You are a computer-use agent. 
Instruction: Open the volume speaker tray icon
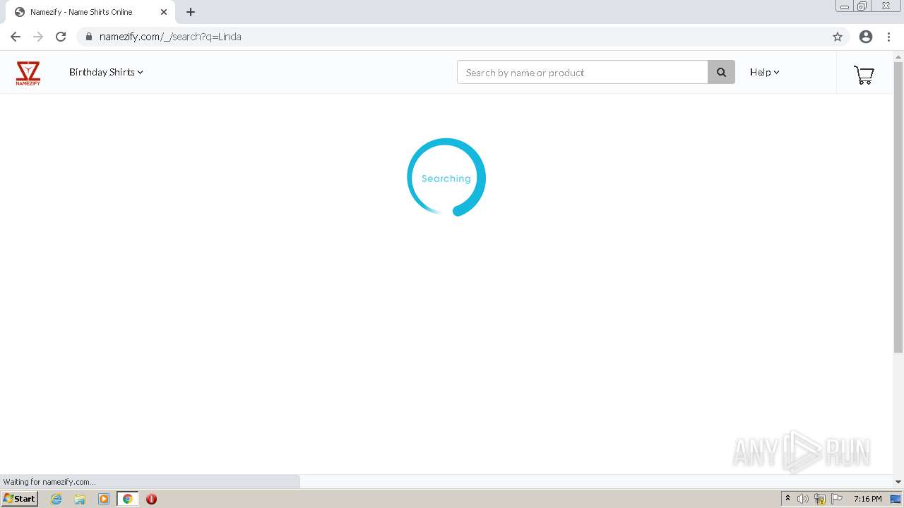point(803,499)
